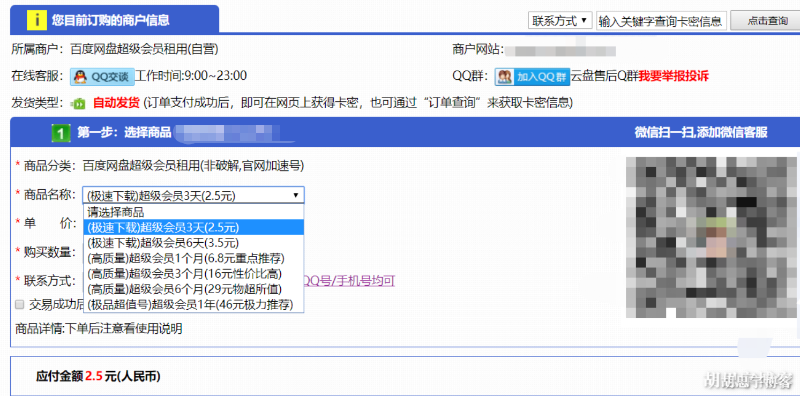Click the 百度网盘超级会员租用(自营) merchant name
The width and height of the screenshot is (800, 396).
[144, 49]
